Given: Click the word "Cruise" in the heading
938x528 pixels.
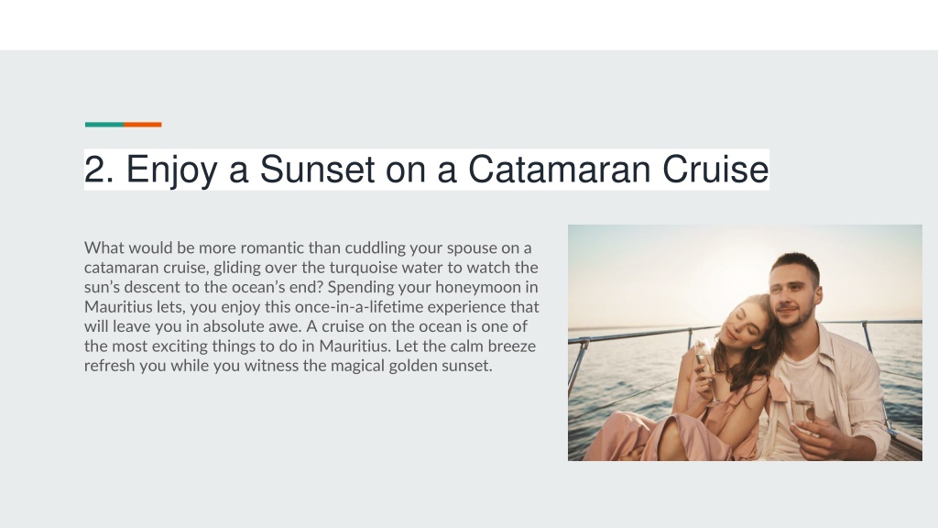Looking at the screenshot, I should click(715, 170).
